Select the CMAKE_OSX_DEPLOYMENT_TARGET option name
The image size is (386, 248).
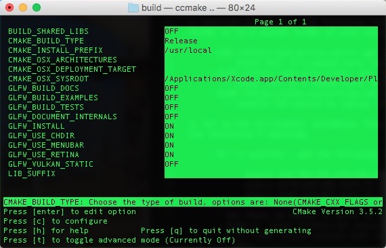coord(72,69)
